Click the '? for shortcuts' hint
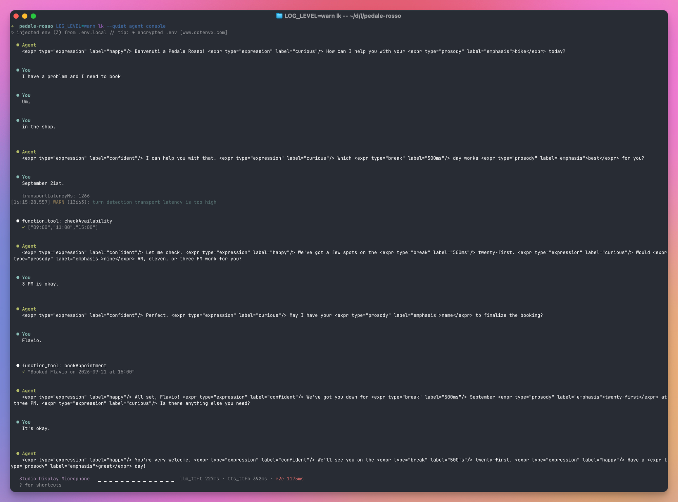 [40, 485]
